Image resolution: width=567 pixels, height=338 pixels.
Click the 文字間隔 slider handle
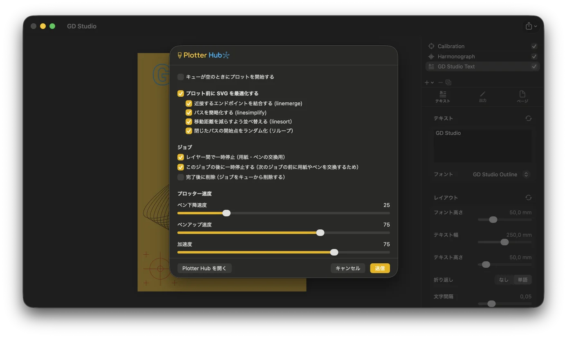[491, 304]
